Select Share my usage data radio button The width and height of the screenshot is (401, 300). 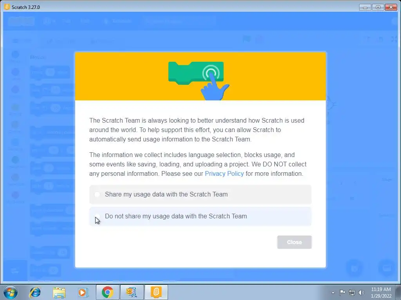97,195
